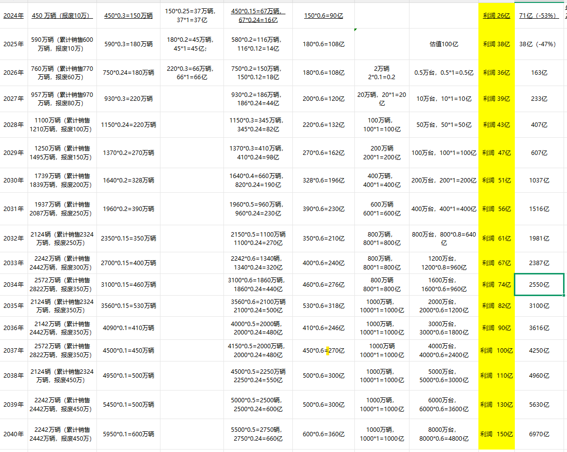Select cell '3560*0.15=530万辆'

tap(128, 305)
